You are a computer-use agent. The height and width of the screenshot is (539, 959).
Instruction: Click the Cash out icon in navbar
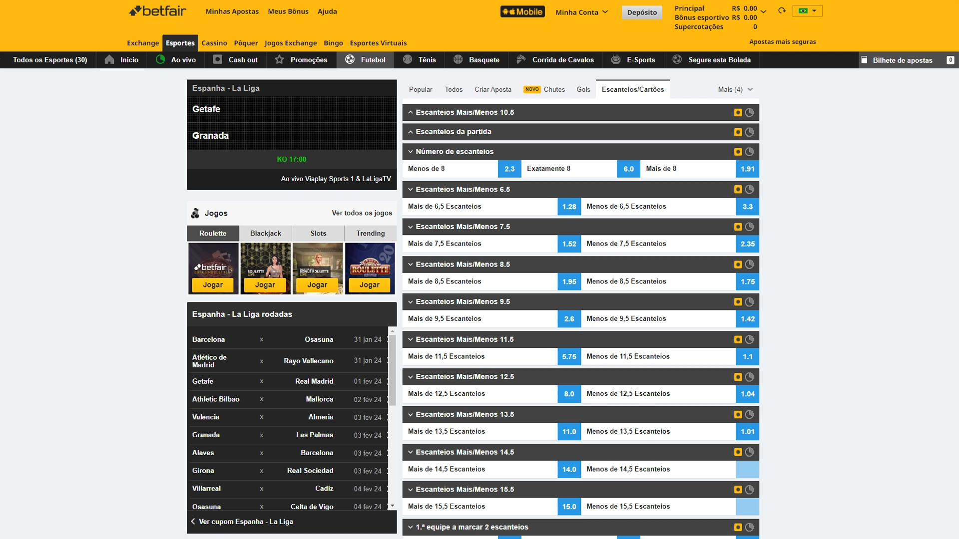[217, 59]
